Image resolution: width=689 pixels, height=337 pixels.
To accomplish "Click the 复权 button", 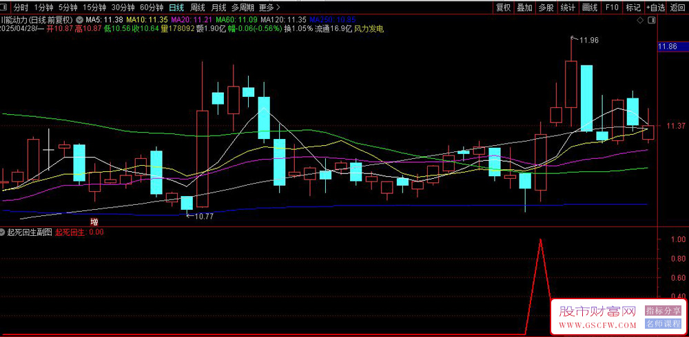I will point(504,8).
